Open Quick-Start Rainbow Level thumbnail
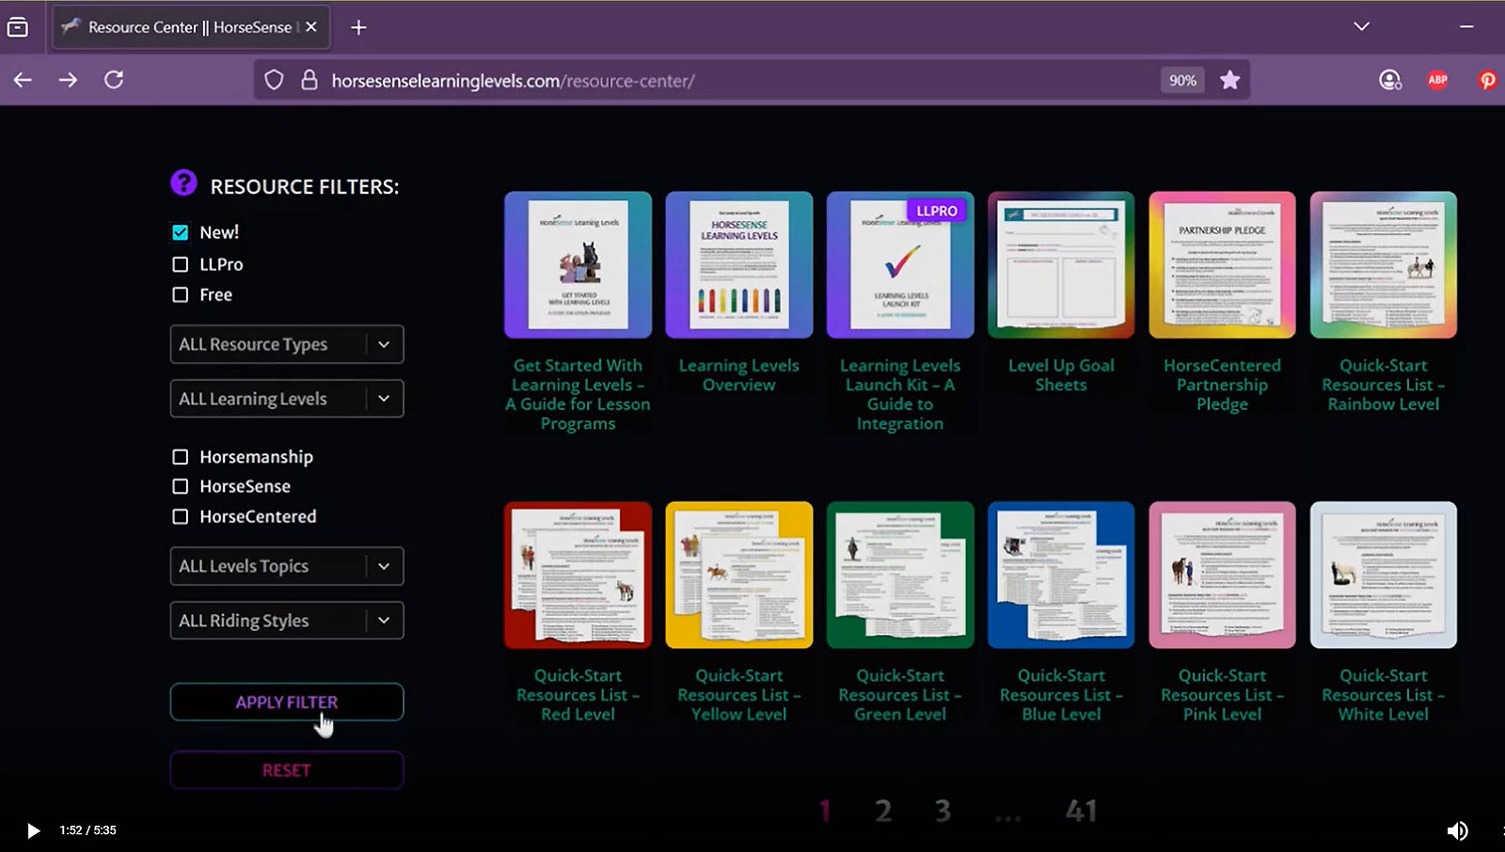 click(1384, 265)
